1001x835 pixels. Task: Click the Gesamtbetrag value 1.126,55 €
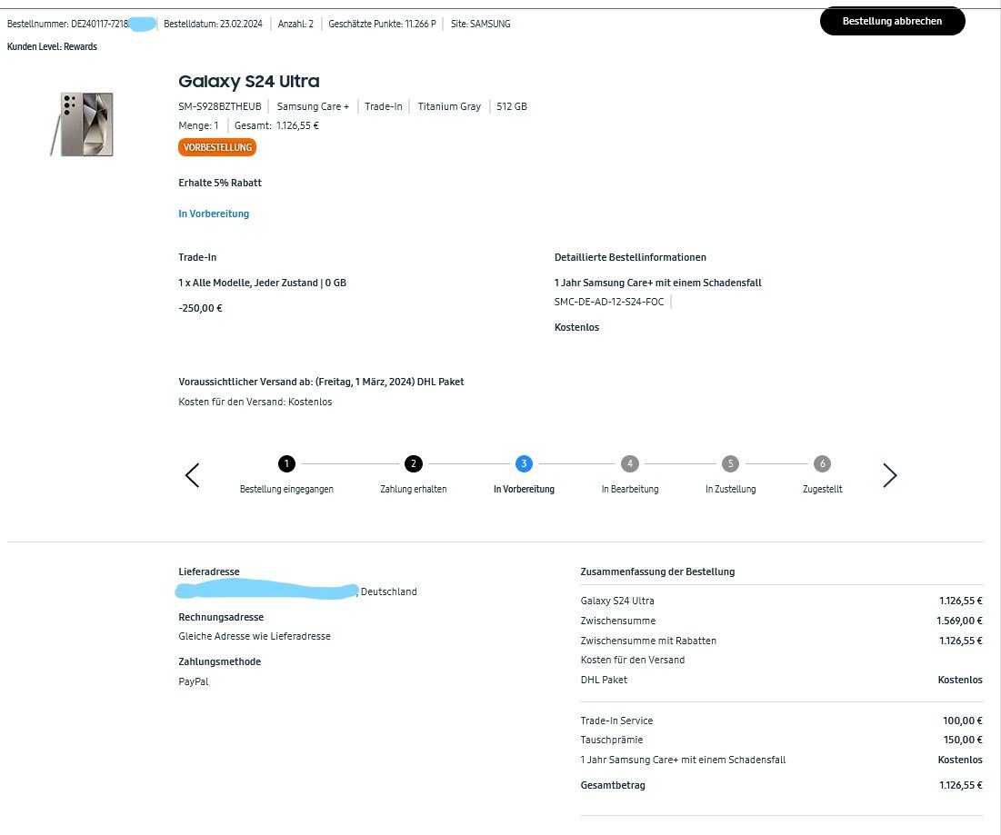961,785
